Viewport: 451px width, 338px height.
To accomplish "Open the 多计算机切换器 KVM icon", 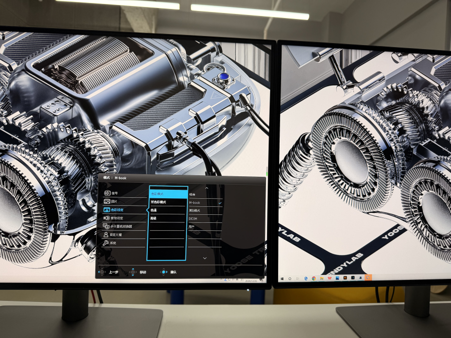I will [106, 226].
